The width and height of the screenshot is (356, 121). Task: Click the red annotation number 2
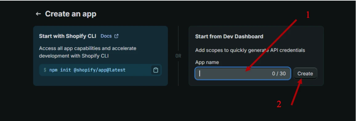279,104
